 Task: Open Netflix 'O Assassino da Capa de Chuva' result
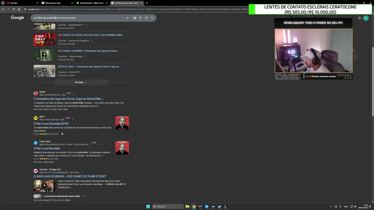(69, 99)
